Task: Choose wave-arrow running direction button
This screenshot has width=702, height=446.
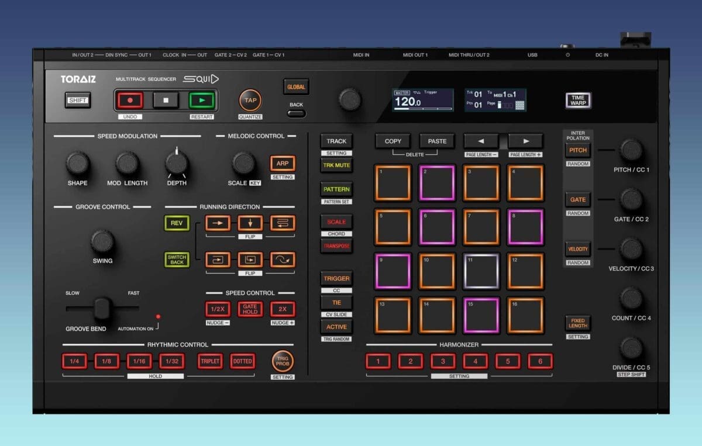Action: 283,260
